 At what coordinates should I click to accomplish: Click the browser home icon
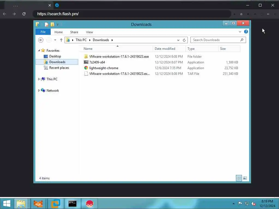click(241, 14)
